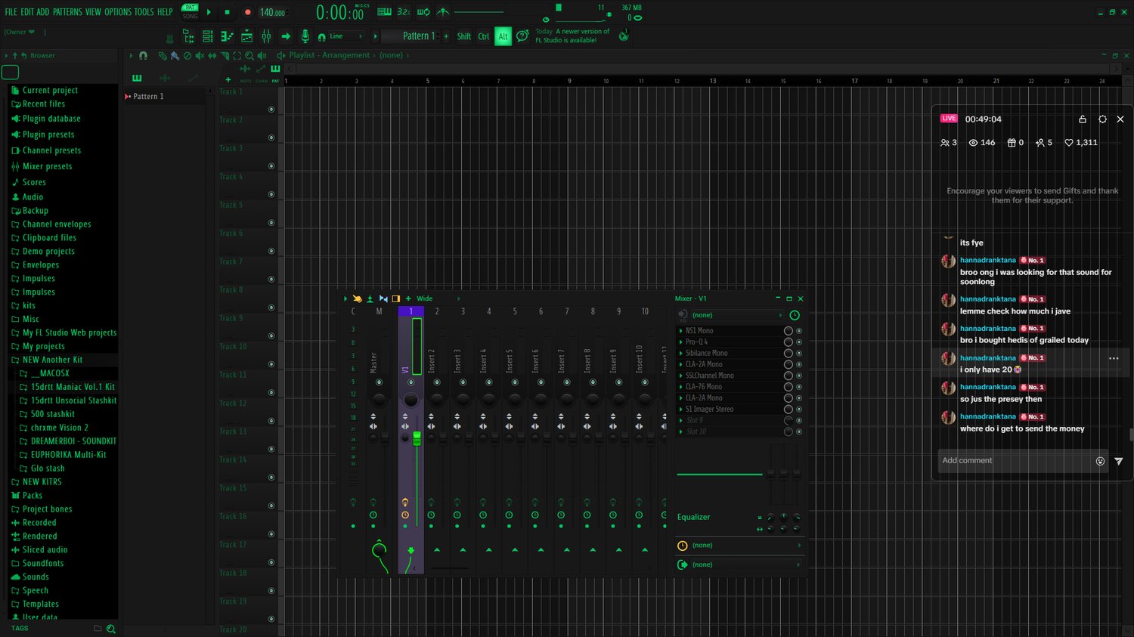Open the Pro-Q 4 slot dropdown arrow
This screenshot has height=637, width=1134.
(680, 342)
